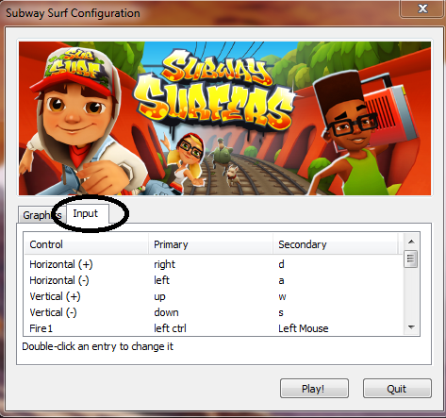This screenshot has height=418, width=446.
Task: Click the secondary 'Left Mouse' entry
Action: click(304, 328)
